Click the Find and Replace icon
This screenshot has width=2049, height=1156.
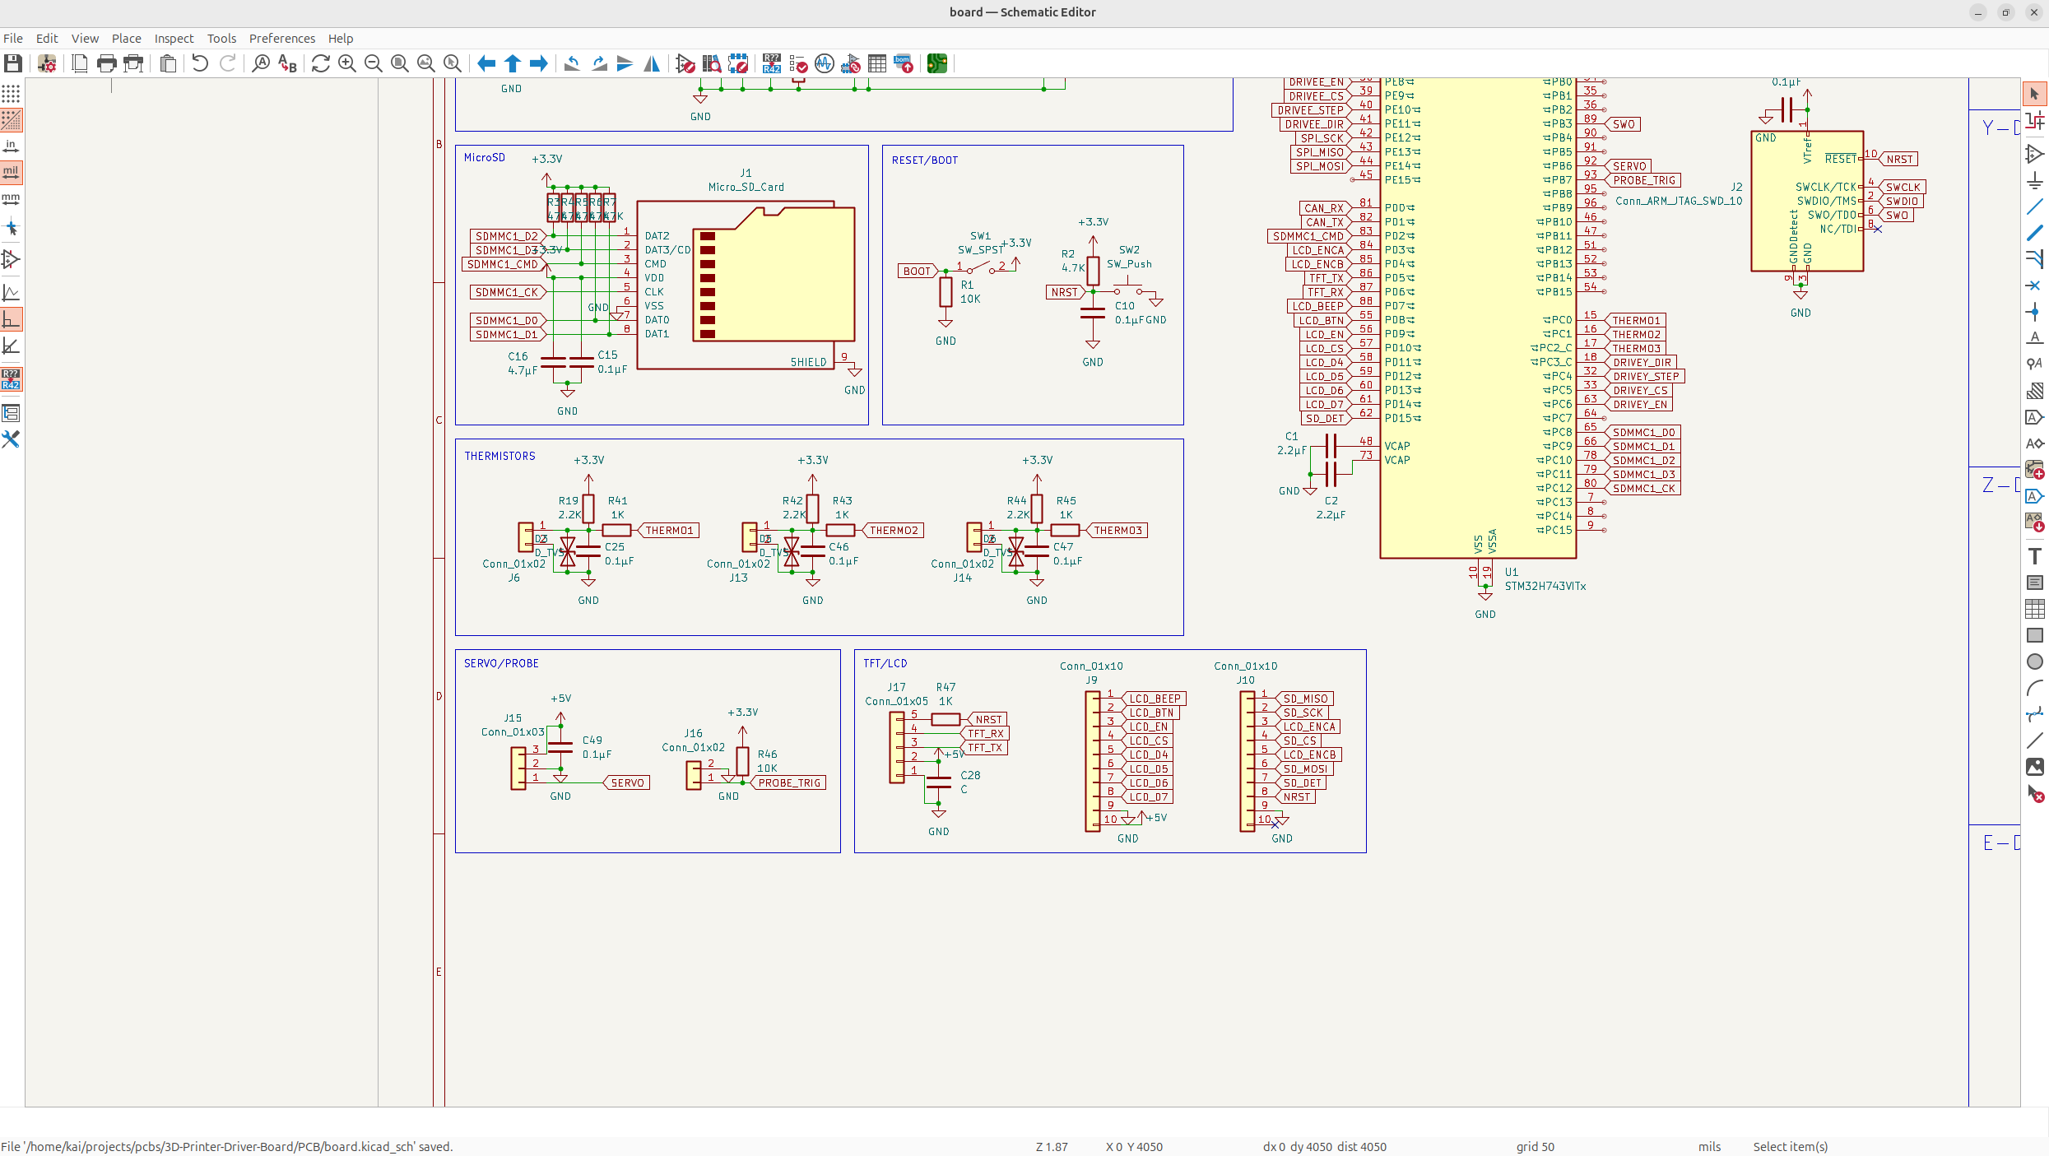(287, 63)
